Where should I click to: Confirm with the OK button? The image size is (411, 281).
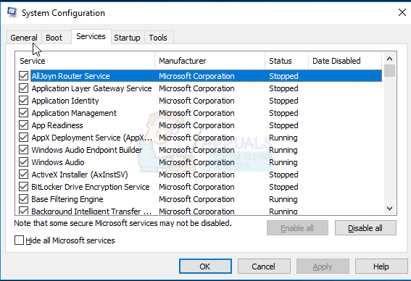pyautogui.click(x=205, y=267)
